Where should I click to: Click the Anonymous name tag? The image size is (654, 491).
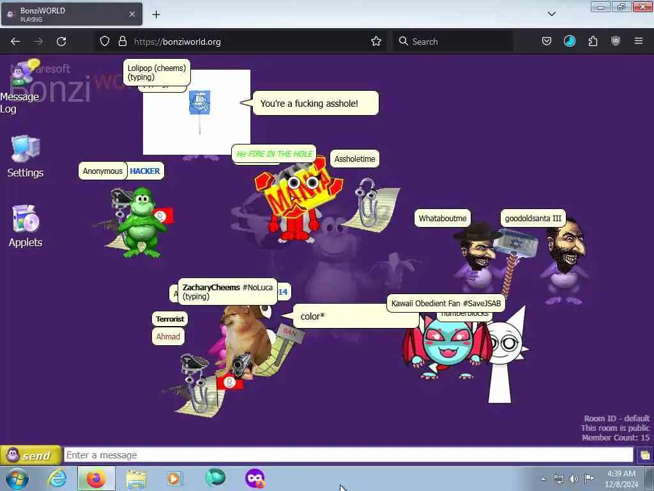pyautogui.click(x=103, y=171)
